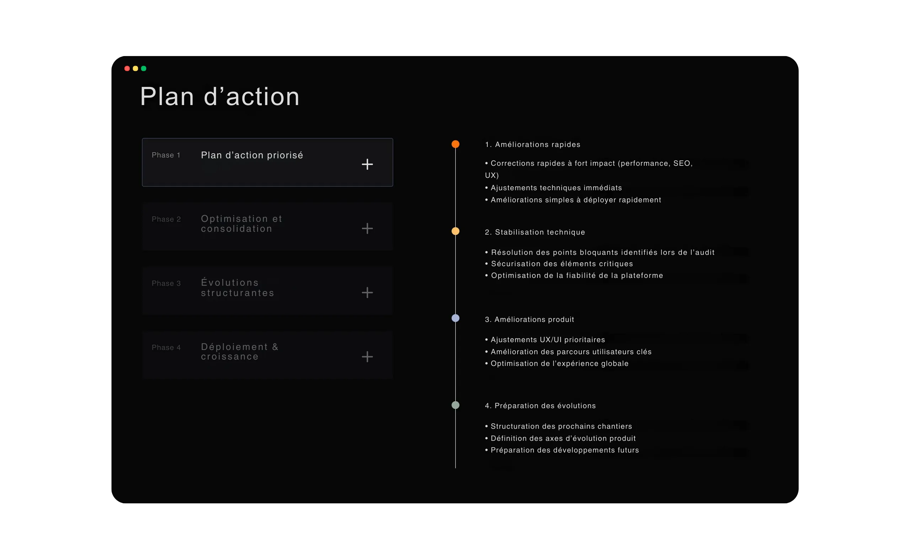The width and height of the screenshot is (910, 559).
Task: Open the "2. Stabilisation technique" heading
Action: click(535, 232)
